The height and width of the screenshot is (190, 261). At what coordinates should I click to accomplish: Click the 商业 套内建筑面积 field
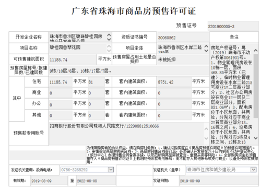(174, 93)
